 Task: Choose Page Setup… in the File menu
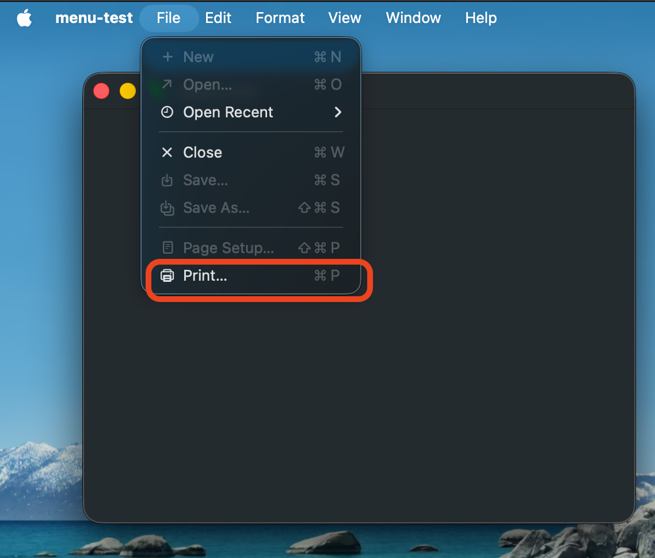(251, 248)
